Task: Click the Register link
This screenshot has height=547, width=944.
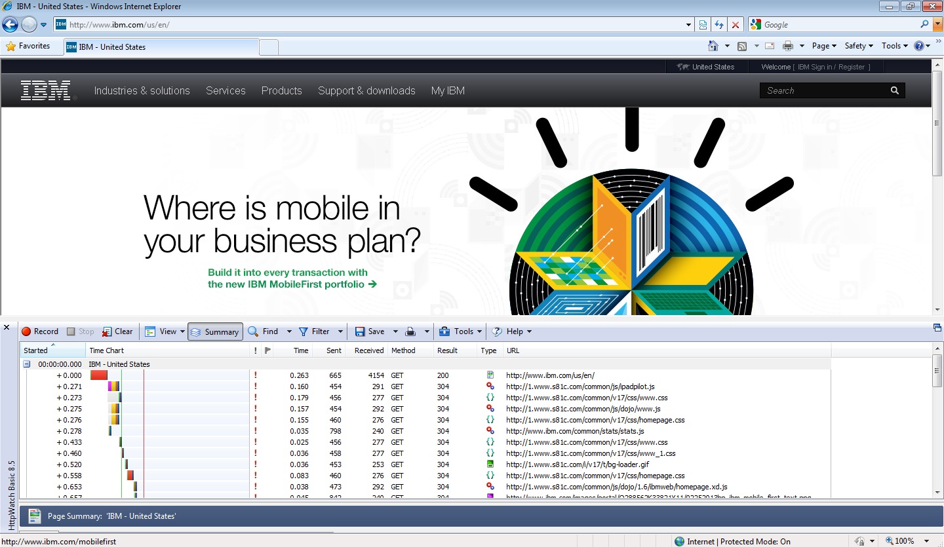Action: [x=852, y=67]
